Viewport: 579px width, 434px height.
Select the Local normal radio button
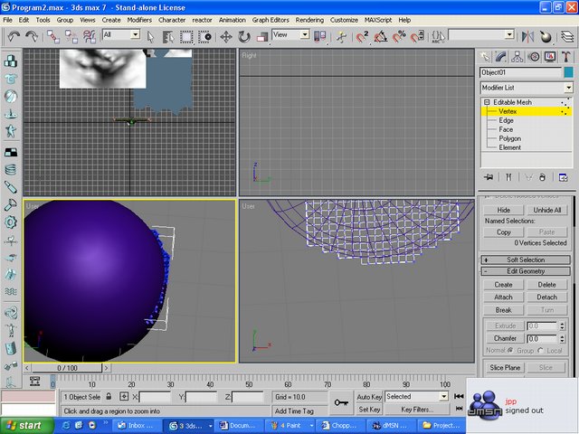[541, 351]
